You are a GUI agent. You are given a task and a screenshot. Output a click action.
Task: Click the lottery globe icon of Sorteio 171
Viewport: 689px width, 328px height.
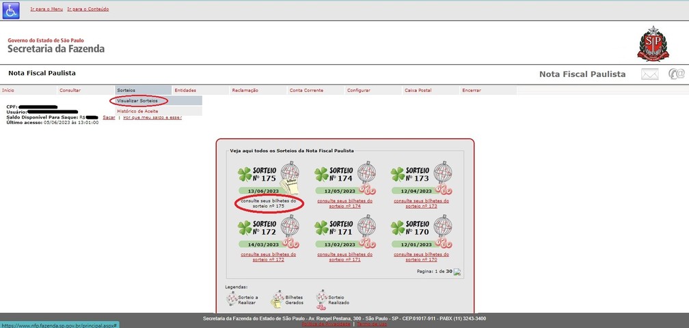pos(366,226)
